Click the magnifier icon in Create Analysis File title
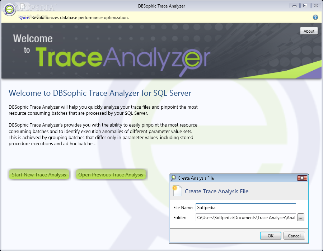The width and height of the screenshot is (323, 251). [173, 178]
